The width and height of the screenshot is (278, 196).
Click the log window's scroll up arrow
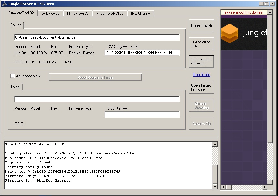[215, 145]
